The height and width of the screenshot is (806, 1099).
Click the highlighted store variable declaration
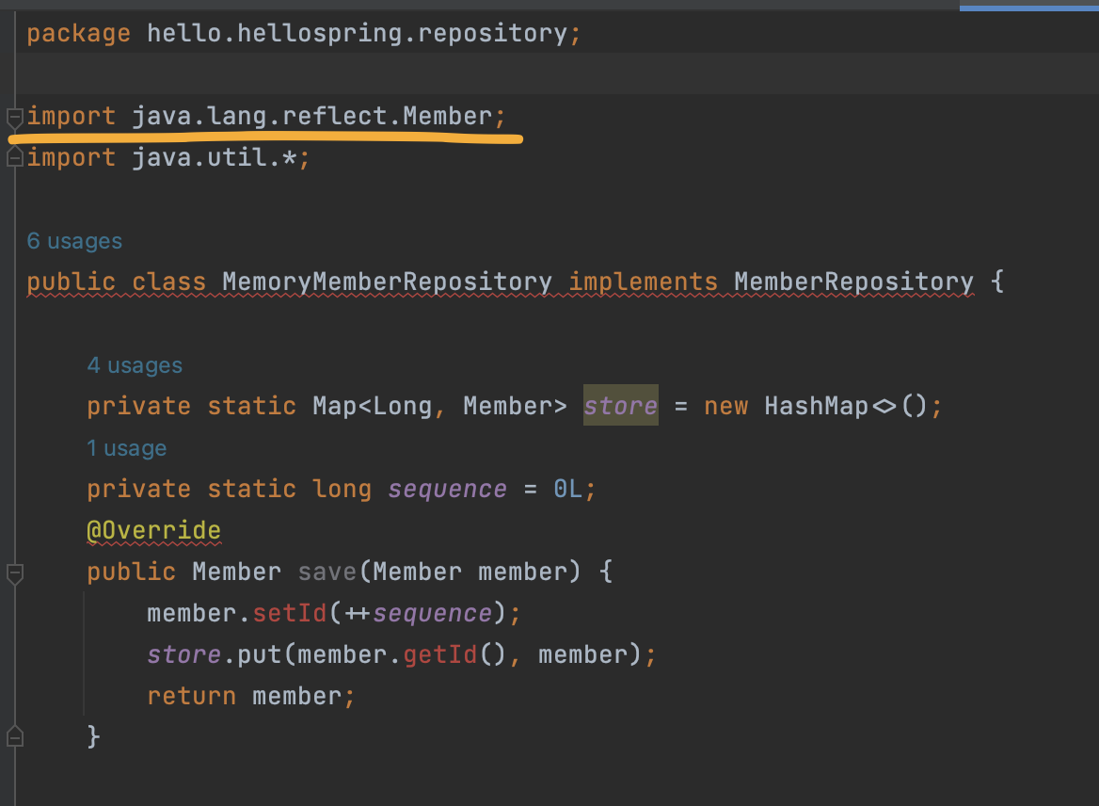[620, 406]
